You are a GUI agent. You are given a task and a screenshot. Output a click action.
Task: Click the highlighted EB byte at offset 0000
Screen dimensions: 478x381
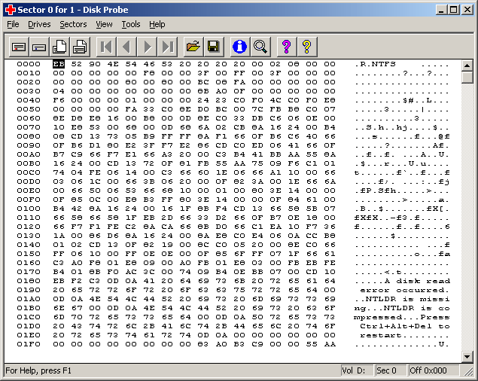[59, 64]
